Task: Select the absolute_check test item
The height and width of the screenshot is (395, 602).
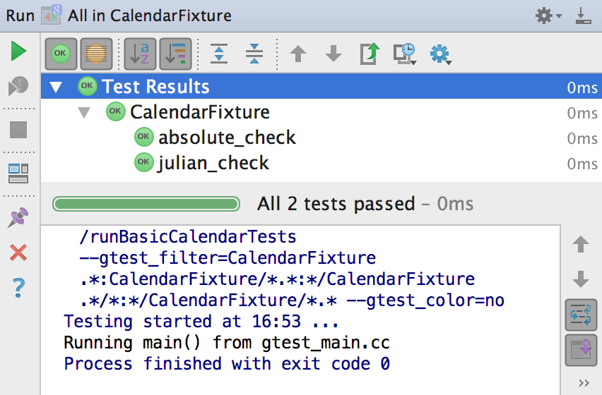Action: click(226, 138)
